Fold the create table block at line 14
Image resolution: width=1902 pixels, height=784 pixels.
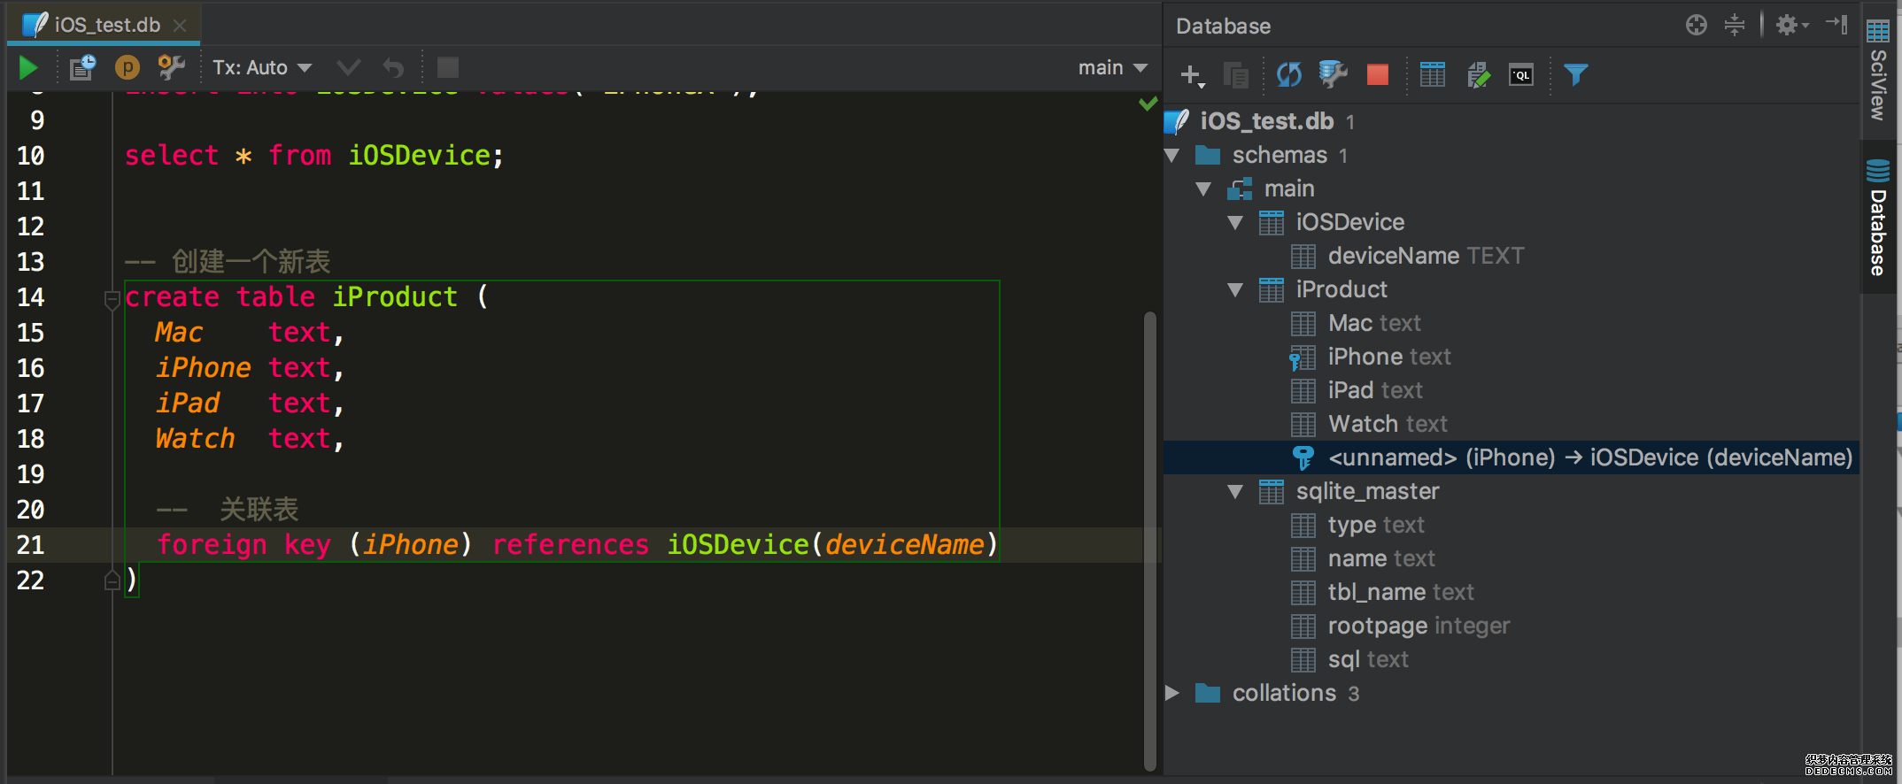pyautogui.click(x=112, y=299)
